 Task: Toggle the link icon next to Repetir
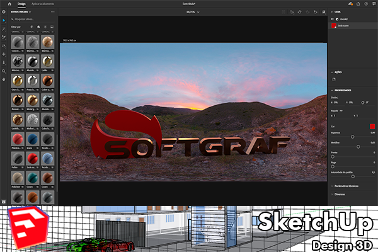[341, 111]
